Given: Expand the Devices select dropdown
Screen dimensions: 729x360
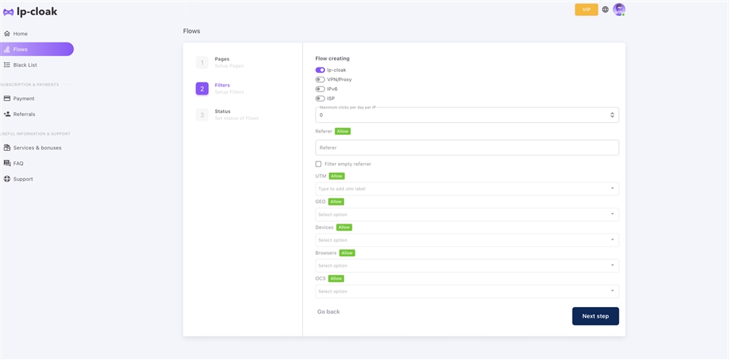Looking at the screenshot, I should tap(466, 240).
